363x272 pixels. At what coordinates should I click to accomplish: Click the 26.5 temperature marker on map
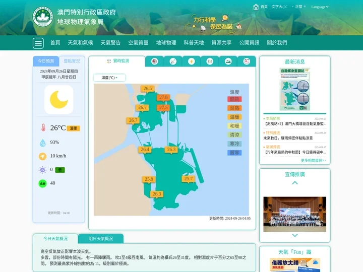coord(147,89)
